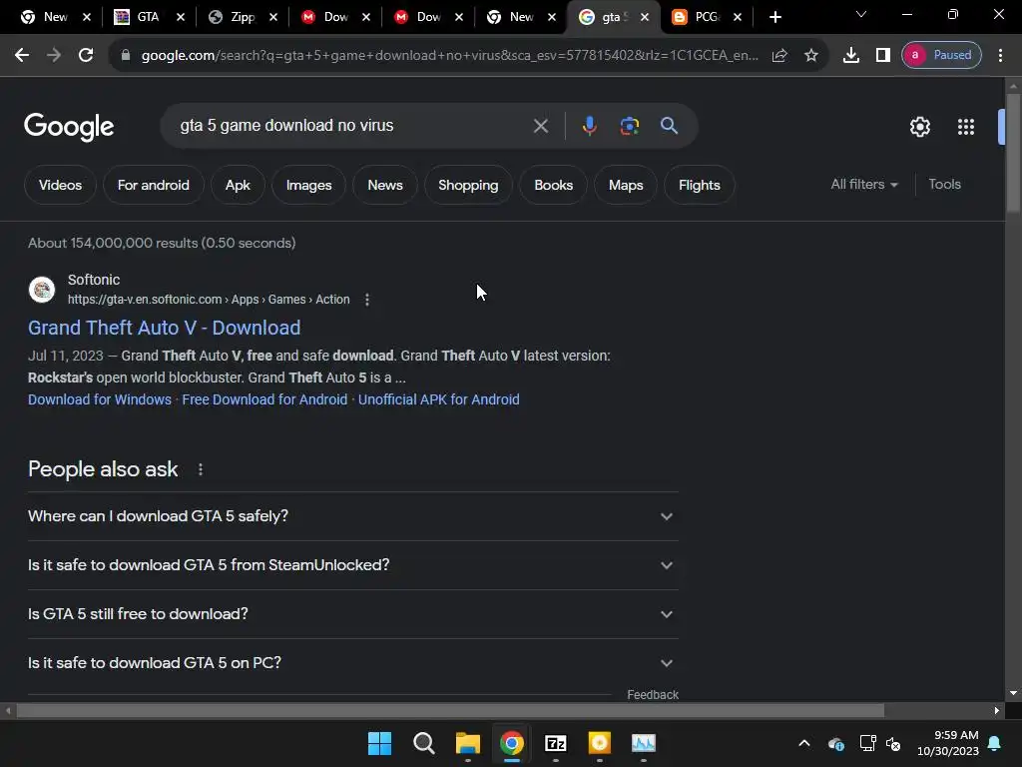Viewport: 1022px width, 767px height.
Task: Open the Paused profile button
Action: click(941, 56)
